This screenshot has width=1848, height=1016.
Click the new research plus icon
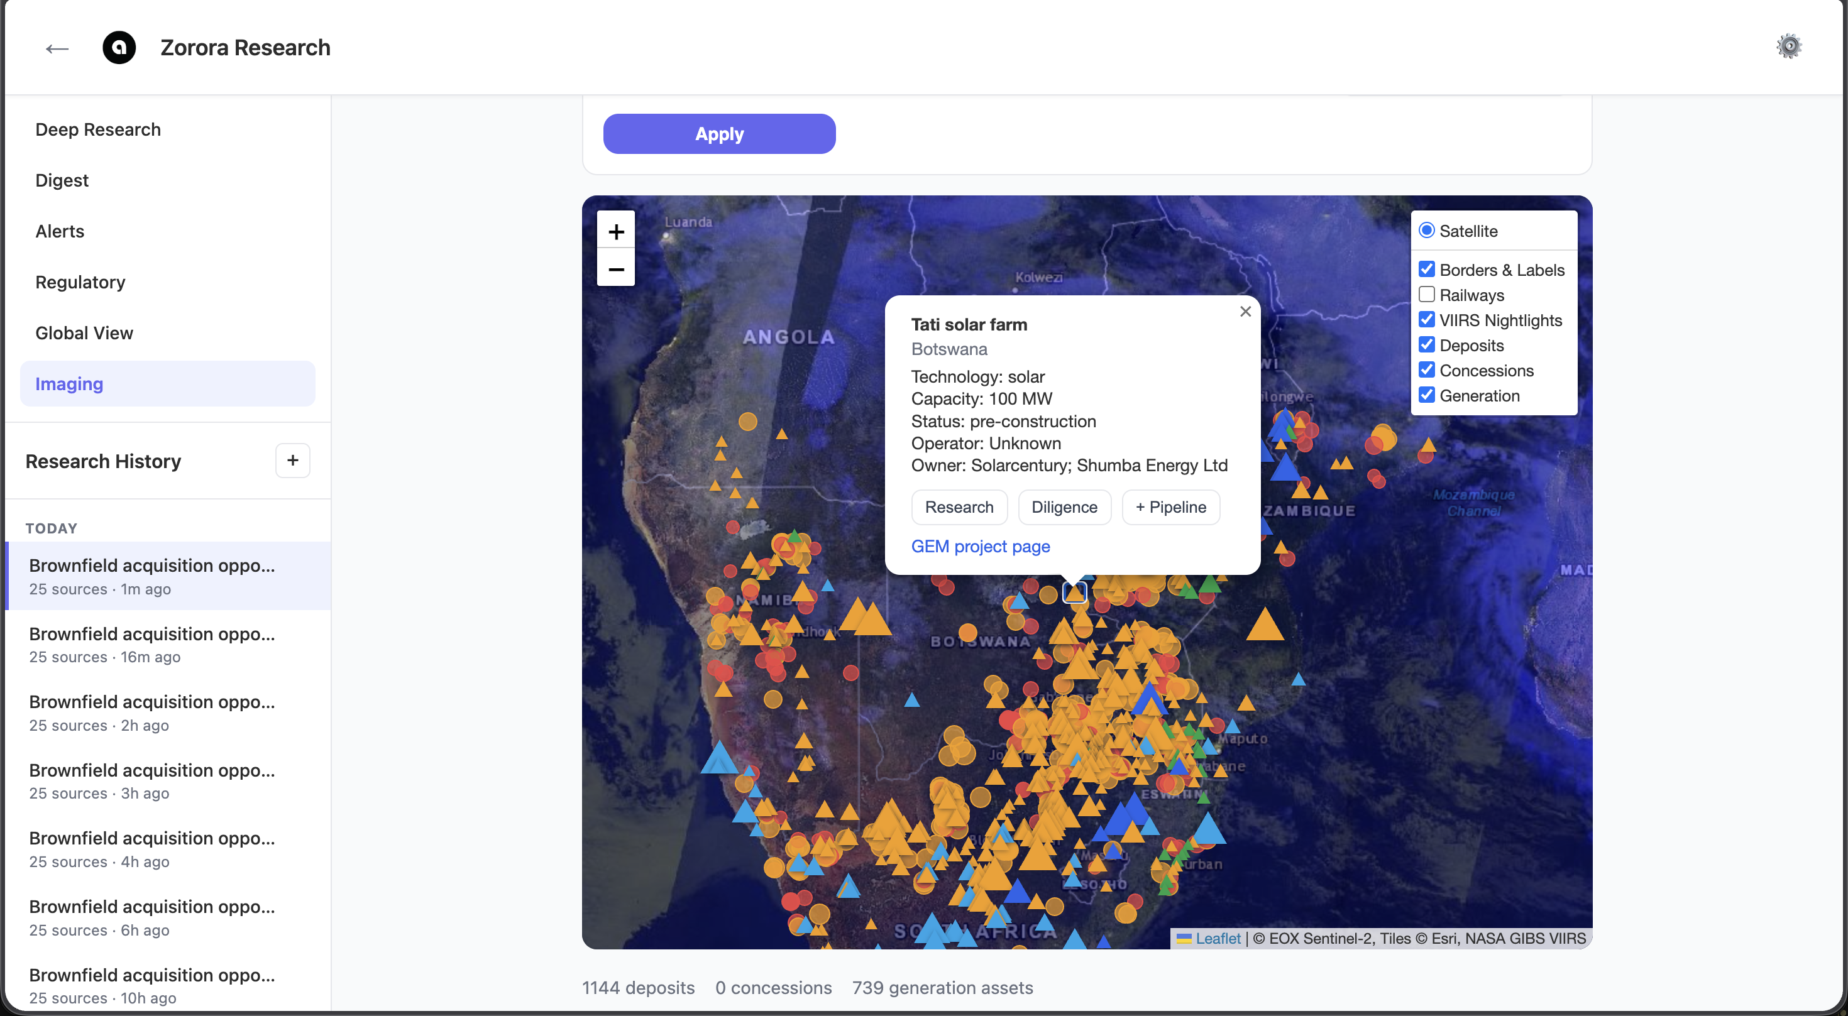(x=292, y=461)
